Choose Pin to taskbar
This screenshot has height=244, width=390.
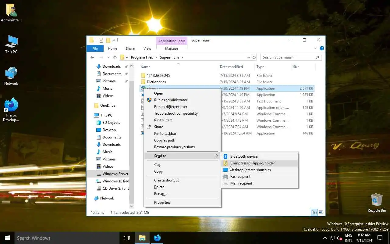point(183,134)
